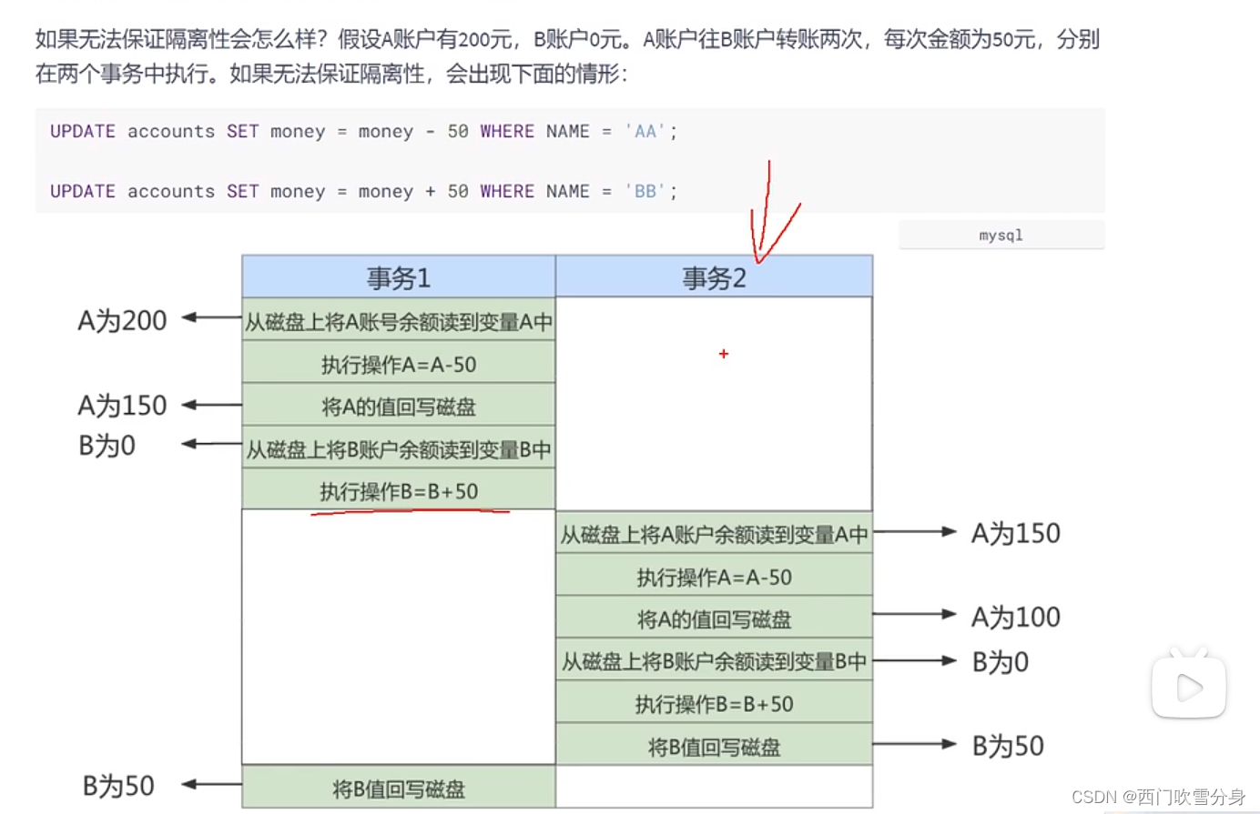Click the cell 从磁盘上将A账户余额读到变量A中
Image resolution: width=1260 pixels, height=814 pixels.
click(715, 533)
